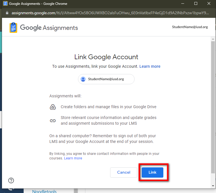Screen dimensions: 216x193
Task: Click the account avatar icon in chip
Action: point(83,79)
